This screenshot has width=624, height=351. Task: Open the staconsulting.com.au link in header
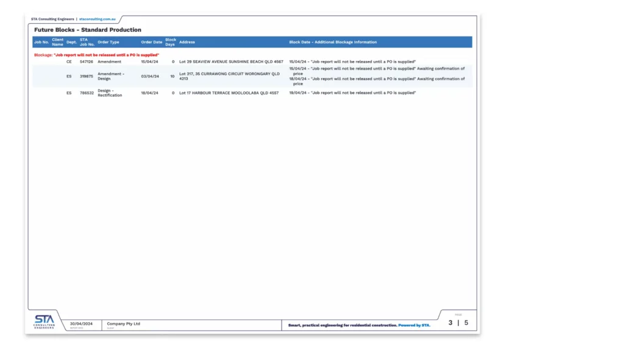[x=97, y=19]
